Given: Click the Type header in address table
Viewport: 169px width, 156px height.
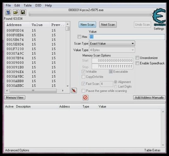Looking at the screenshot, I should [x=86, y=106].
